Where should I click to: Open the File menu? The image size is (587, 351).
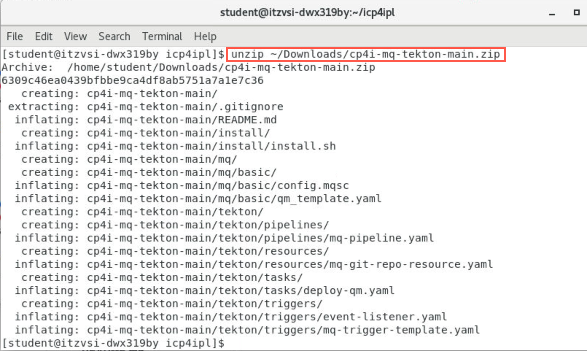pyautogui.click(x=15, y=36)
